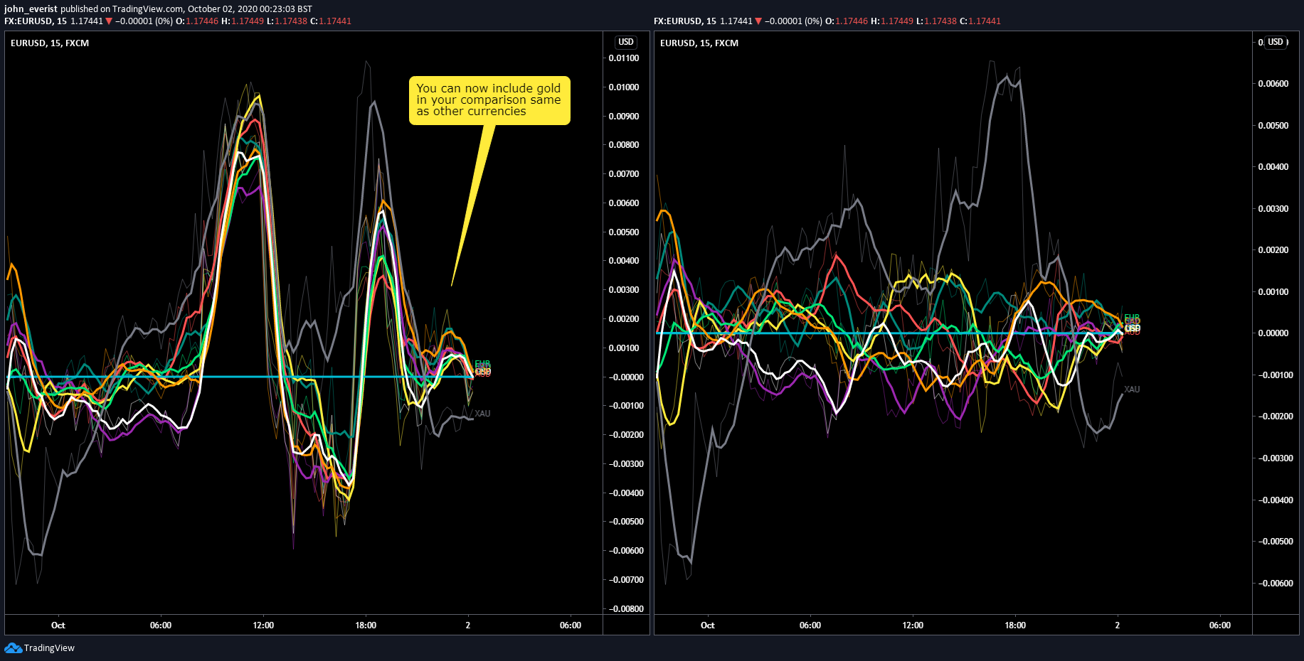Click −0.00600 on right chart price scale
This screenshot has width=1304, height=661.
click(1276, 584)
